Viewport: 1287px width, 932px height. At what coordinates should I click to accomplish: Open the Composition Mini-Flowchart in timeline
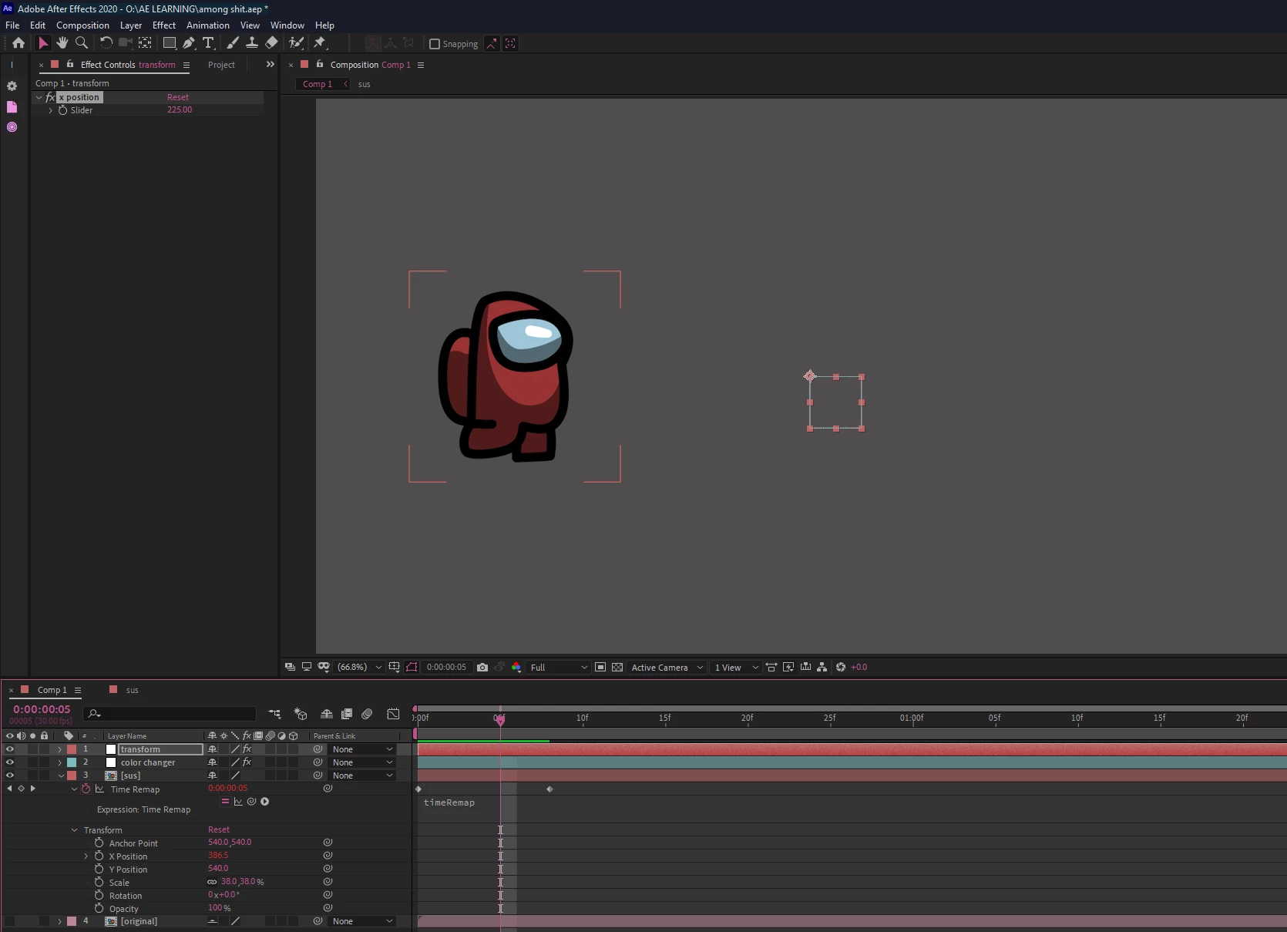point(274,714)
